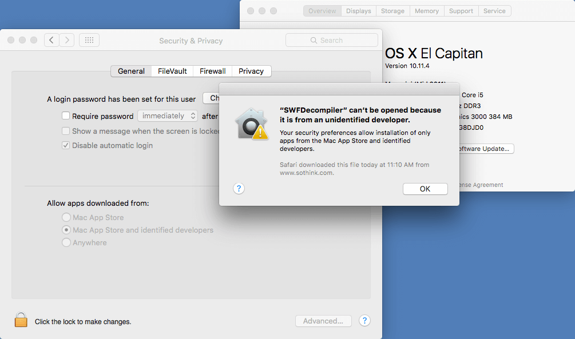Click the back arrow in Security & Privacy toolbar
The height and width of the screenshot is (339, 575).
coord(51,40)
